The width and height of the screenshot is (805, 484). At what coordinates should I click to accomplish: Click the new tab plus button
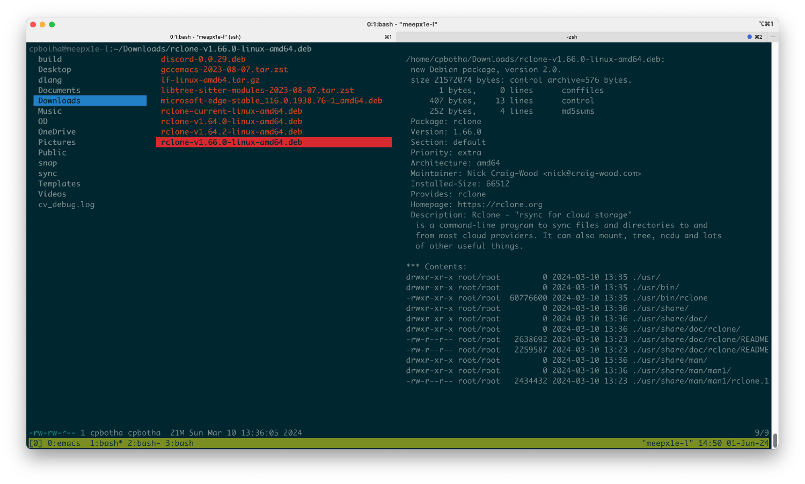click(773, 36)
